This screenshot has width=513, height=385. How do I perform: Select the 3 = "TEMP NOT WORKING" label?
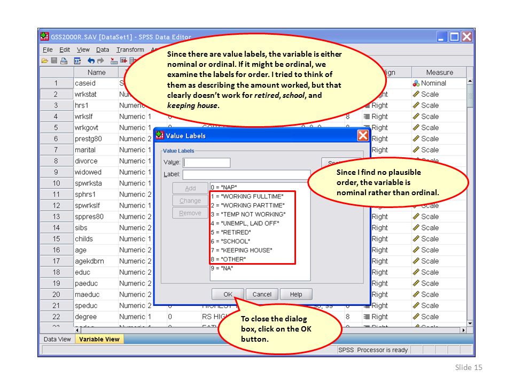click(248, 214)
